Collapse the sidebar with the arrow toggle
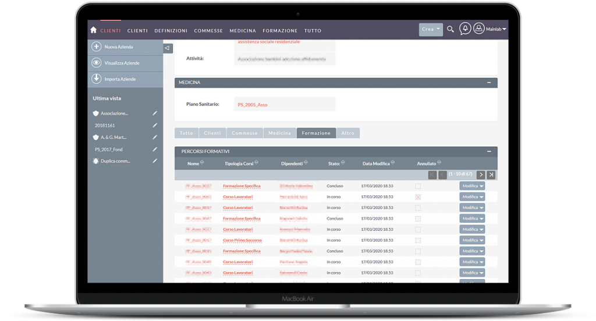 pyautogui.click(x=168, y=48)
